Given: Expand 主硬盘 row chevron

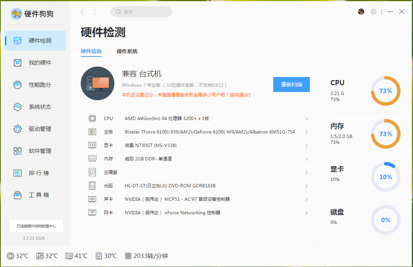Looking at the screenshot, I should click(x=306, y=172).
